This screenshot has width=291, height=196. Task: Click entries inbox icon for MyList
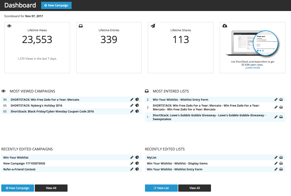281,157
